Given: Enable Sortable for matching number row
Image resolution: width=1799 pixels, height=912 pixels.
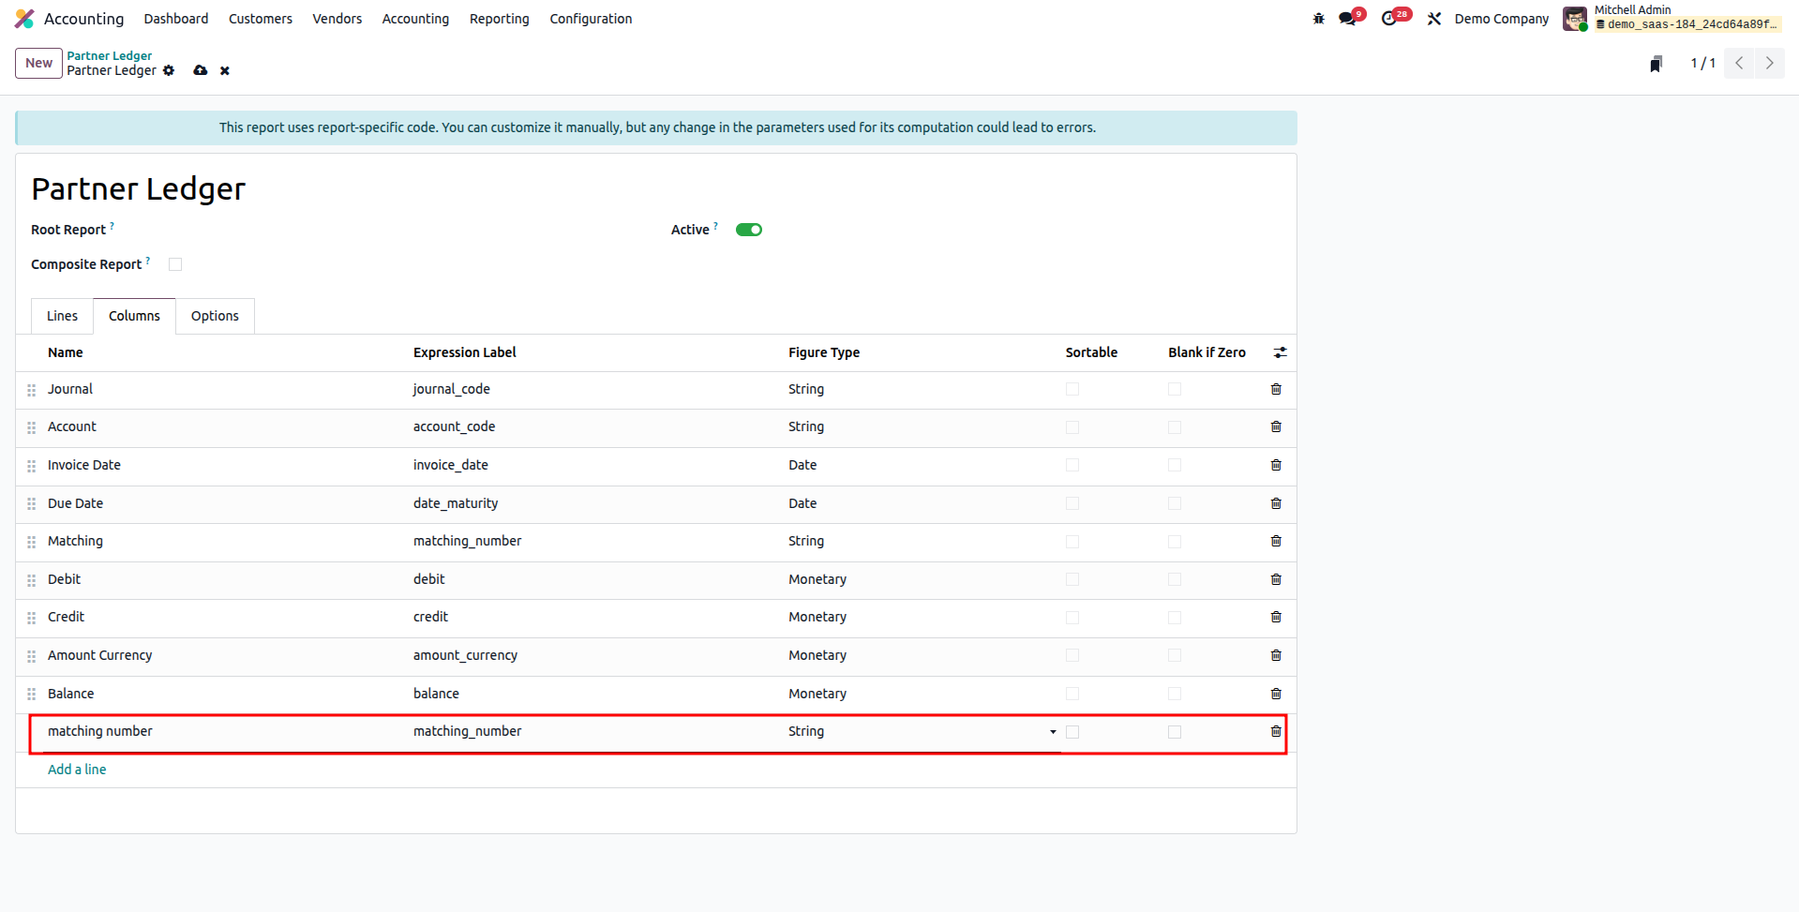Looking at the screenshot, I should (x=1072, y=732).
